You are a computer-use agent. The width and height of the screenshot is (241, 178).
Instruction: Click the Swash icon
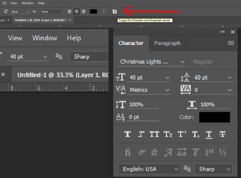point(168,152)
